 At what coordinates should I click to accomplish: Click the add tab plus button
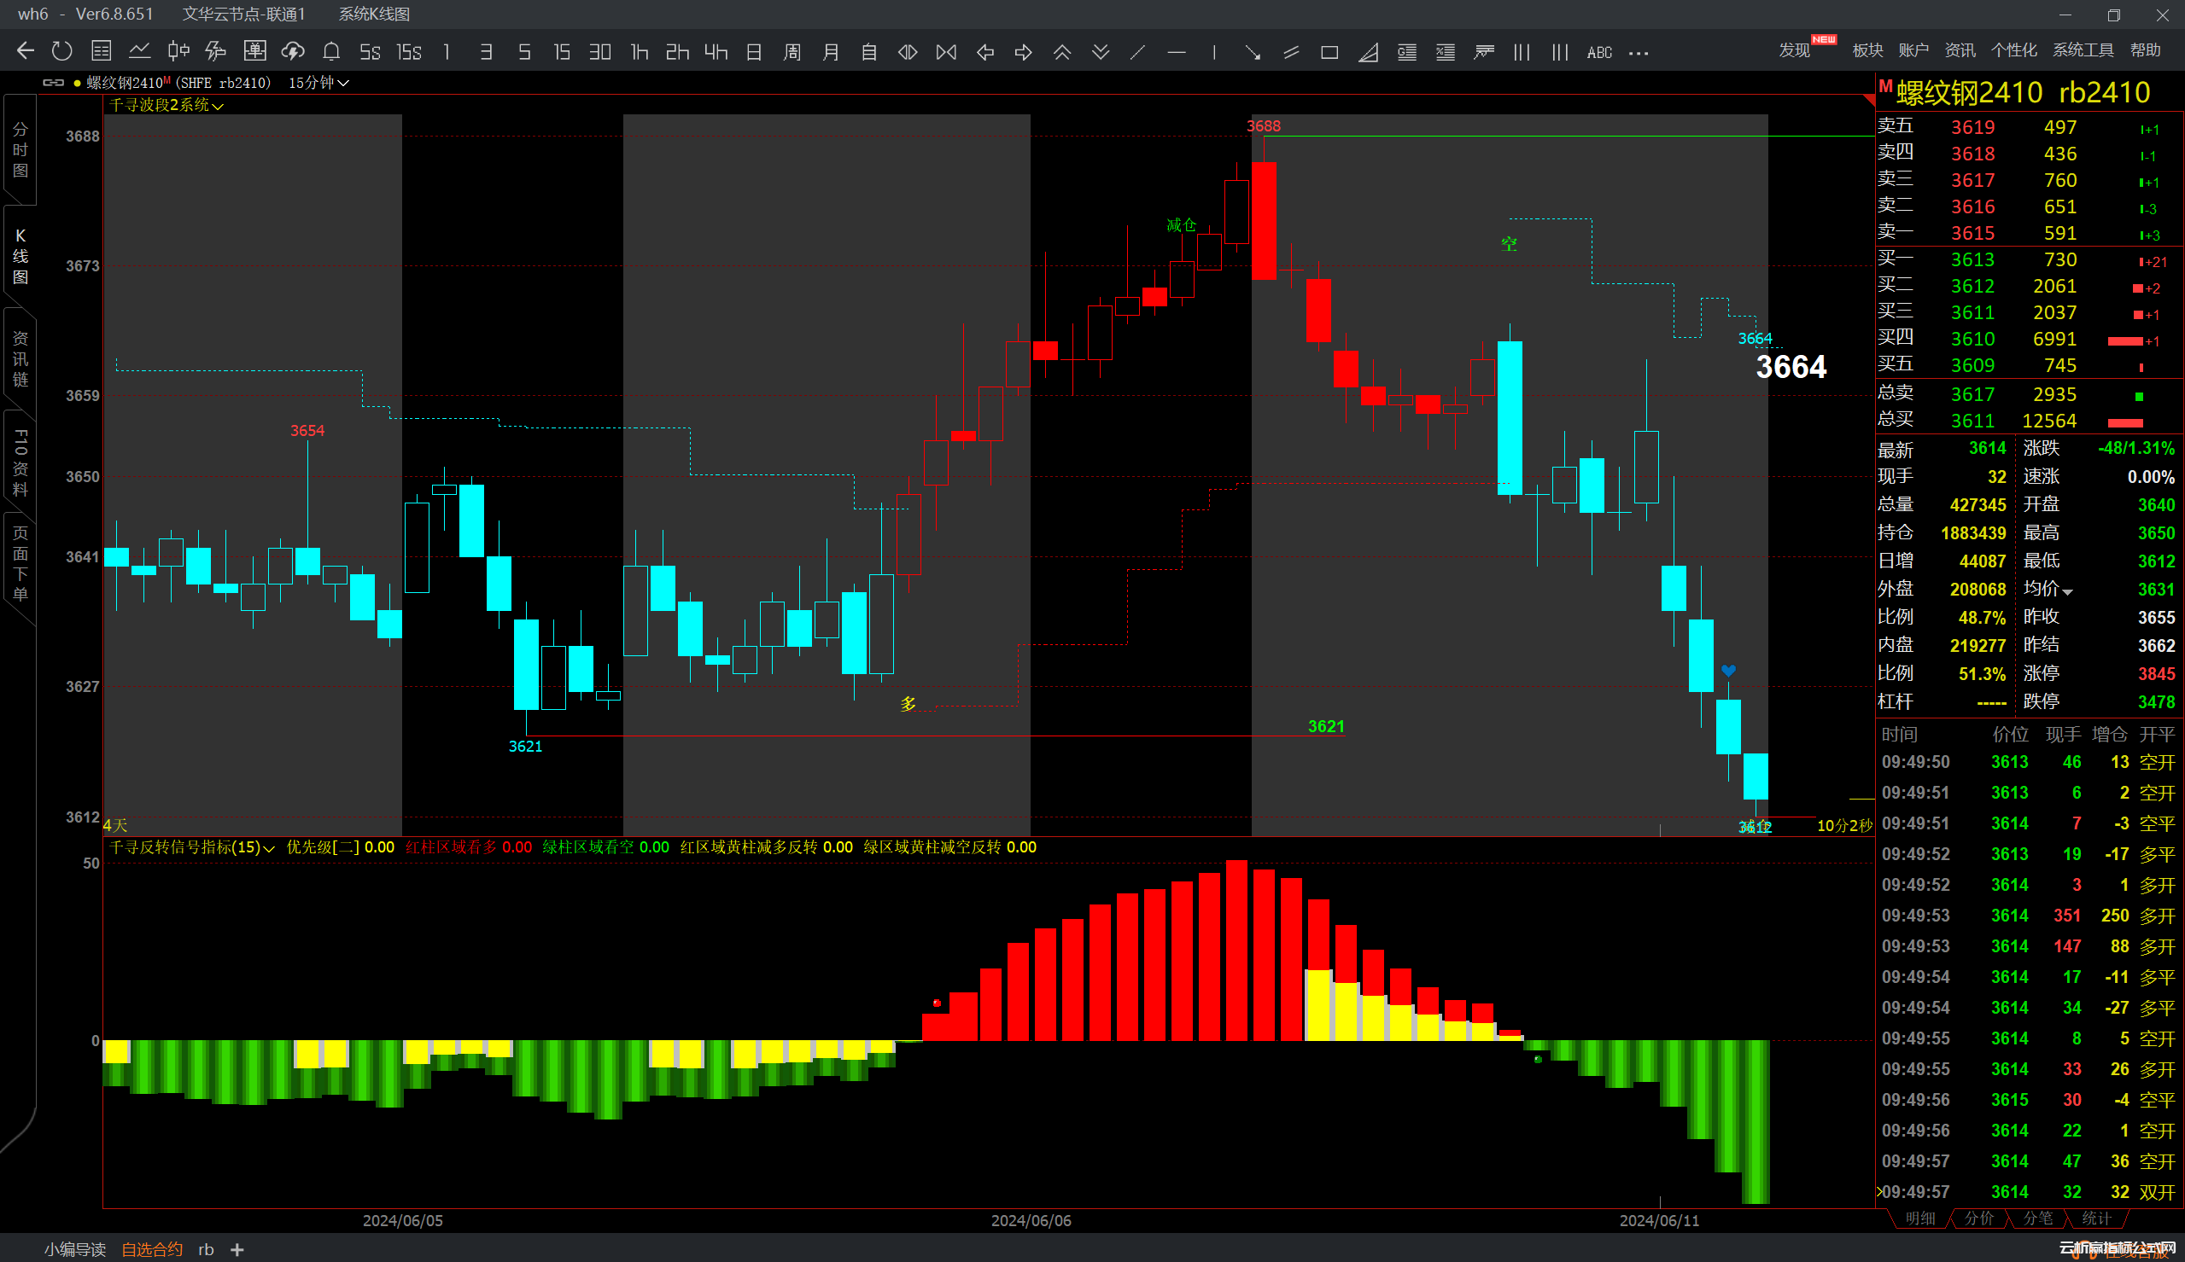point(237,1249)
